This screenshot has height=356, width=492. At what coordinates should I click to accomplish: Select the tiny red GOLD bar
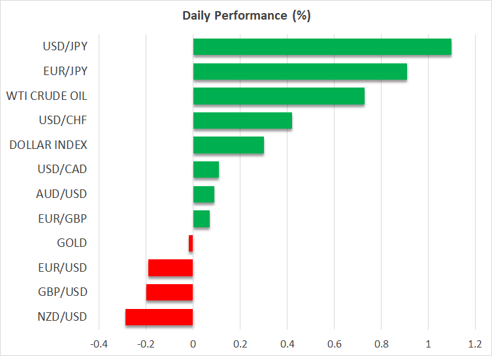[191, 243]
